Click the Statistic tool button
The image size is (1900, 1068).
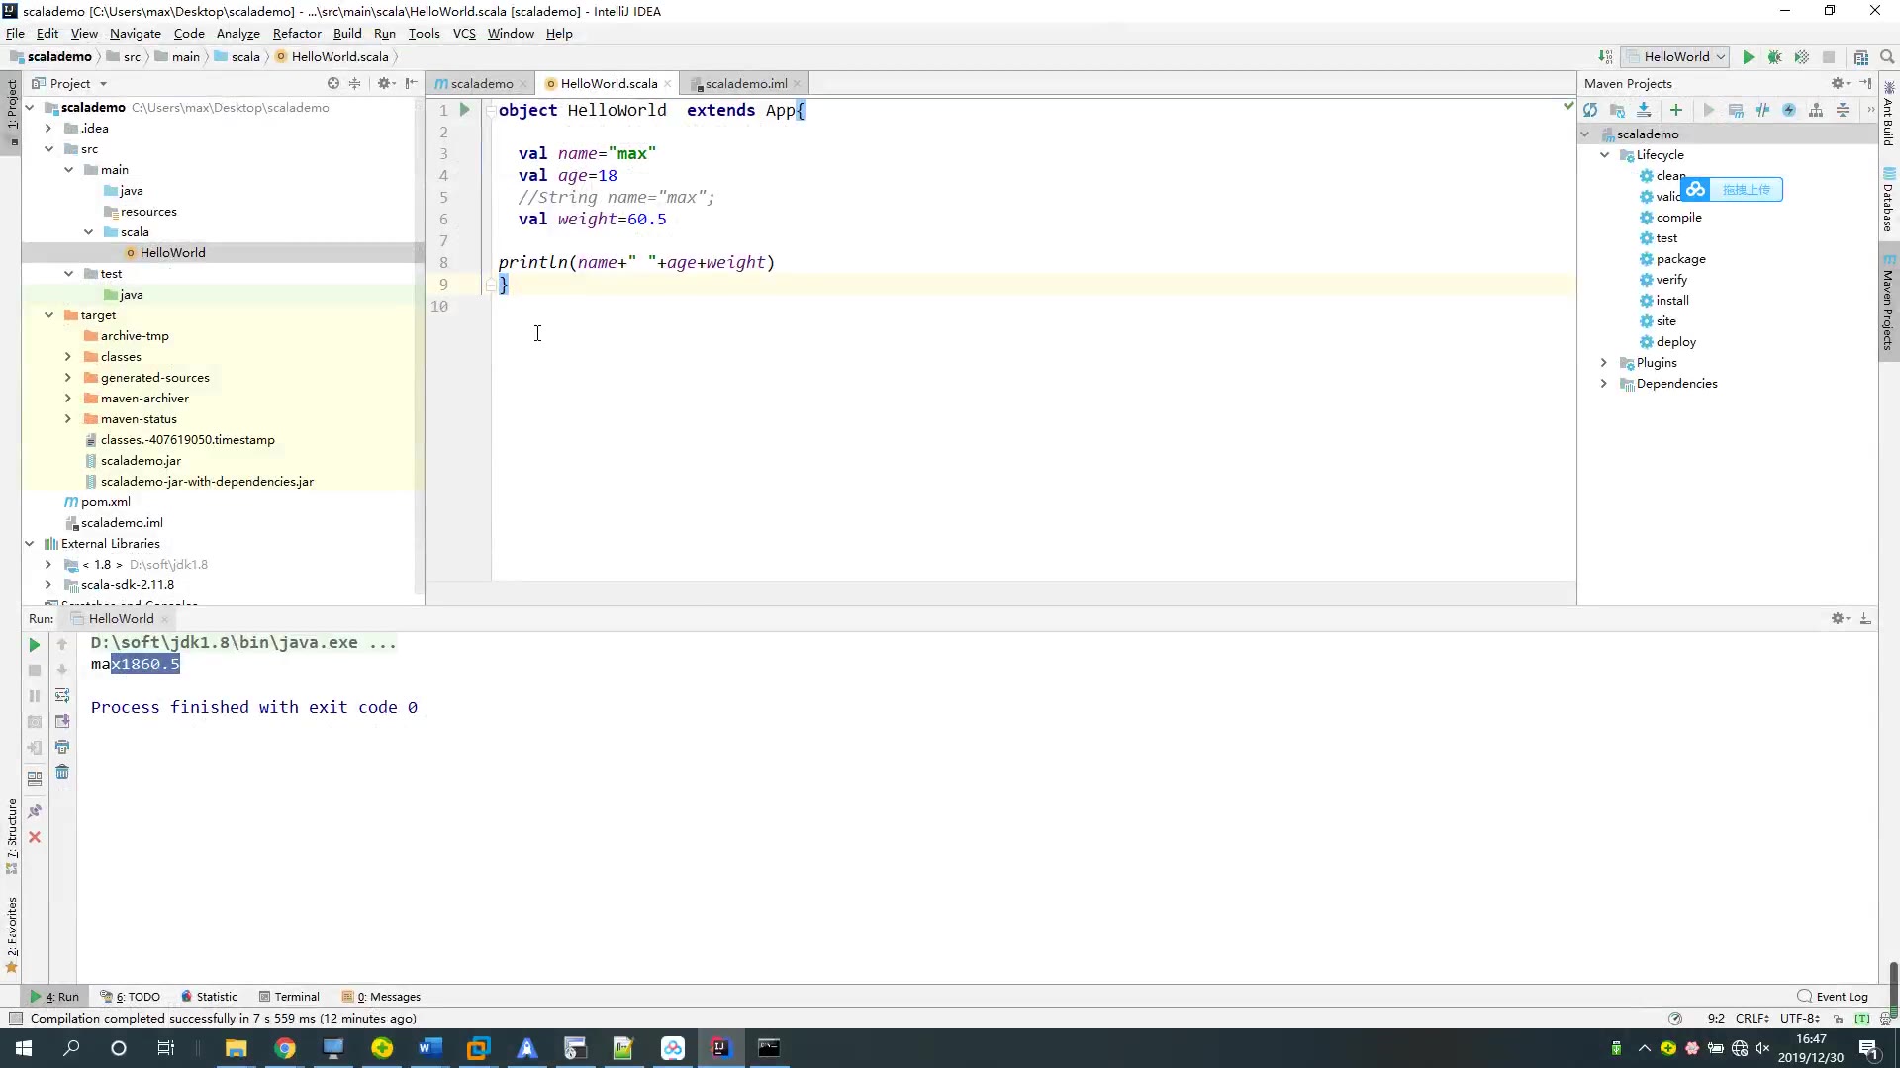pyautogui.click(x=209, y=997)
